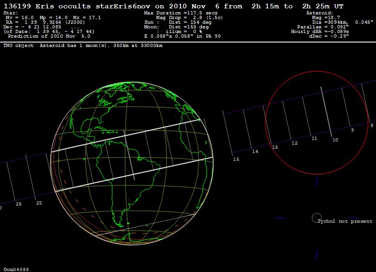Click the thick gray tick above label "10"
376x272 pixels.
326,112
